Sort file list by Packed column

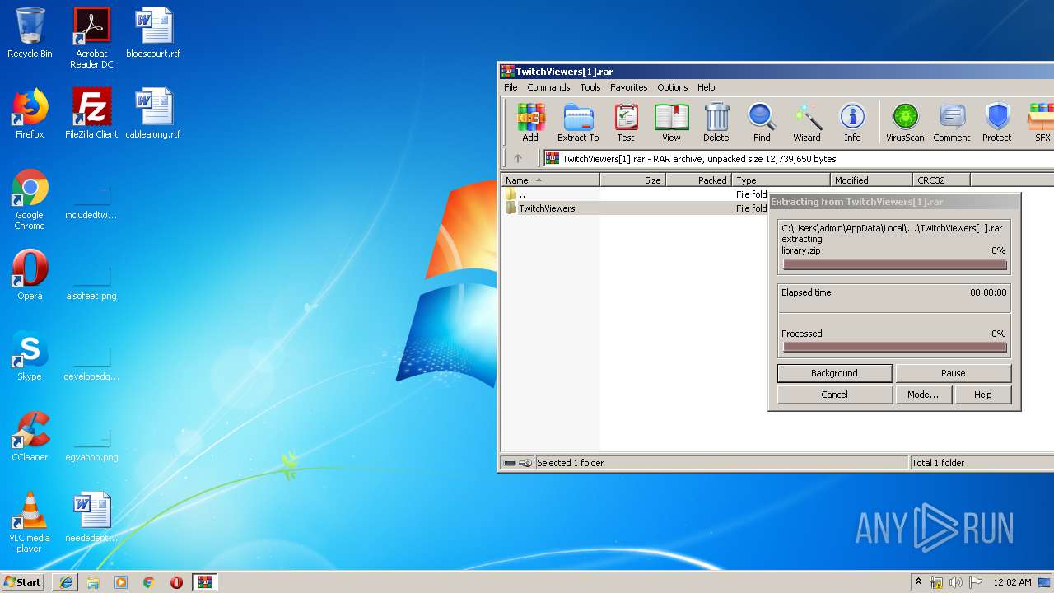click(x=699, y=180)
